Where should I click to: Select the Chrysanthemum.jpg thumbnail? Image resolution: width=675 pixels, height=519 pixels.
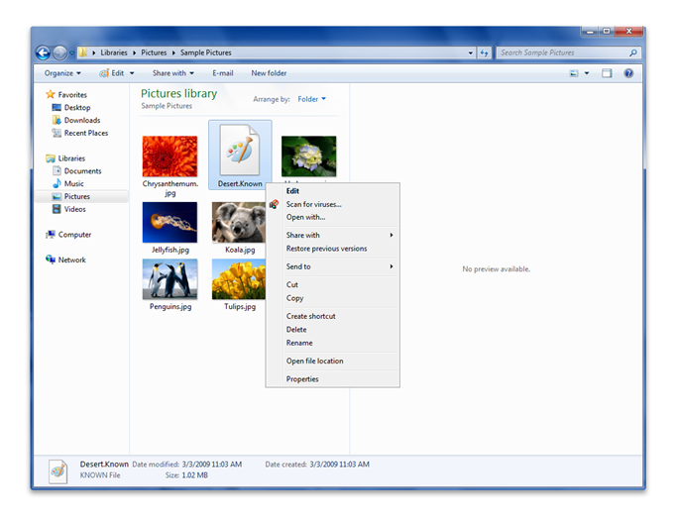170,156
